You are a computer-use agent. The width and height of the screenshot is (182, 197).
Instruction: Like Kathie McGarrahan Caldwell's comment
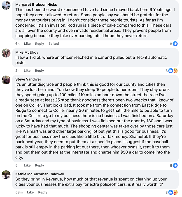(x=30, y=193)
